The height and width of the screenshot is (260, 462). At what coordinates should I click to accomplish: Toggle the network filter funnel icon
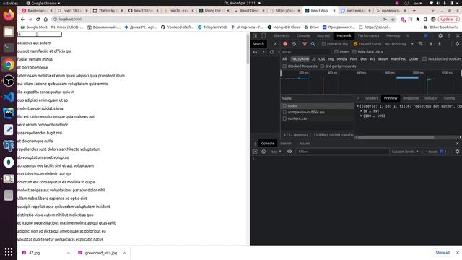[x=305, y=44]
